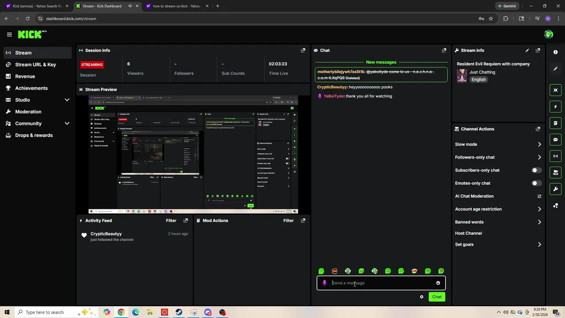Pop out the Stream info panel
The height and width of the screenshot is (318, 565).
538,50
